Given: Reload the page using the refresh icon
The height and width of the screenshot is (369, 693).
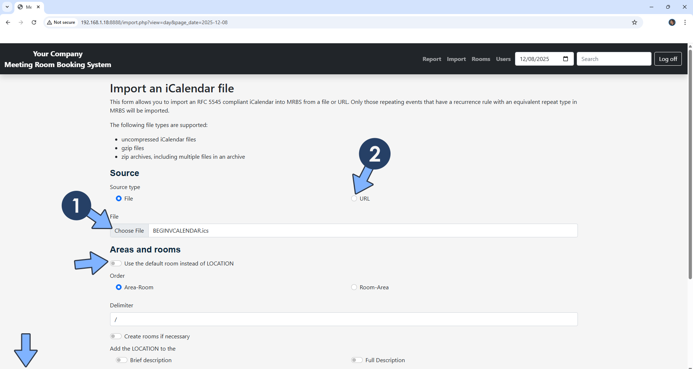Looking at the screenshot, I should [34, 22].
